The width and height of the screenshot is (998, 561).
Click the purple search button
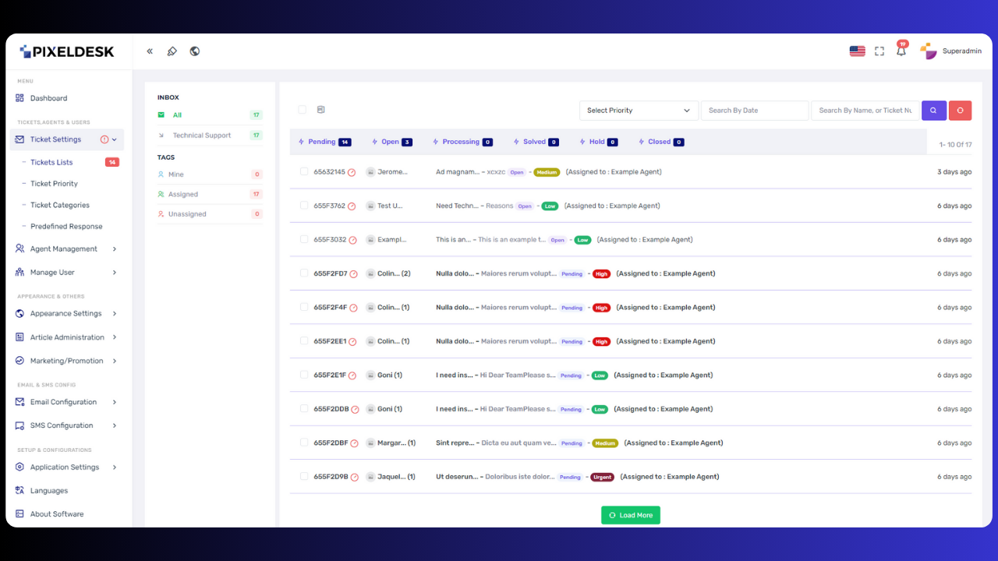934,111
